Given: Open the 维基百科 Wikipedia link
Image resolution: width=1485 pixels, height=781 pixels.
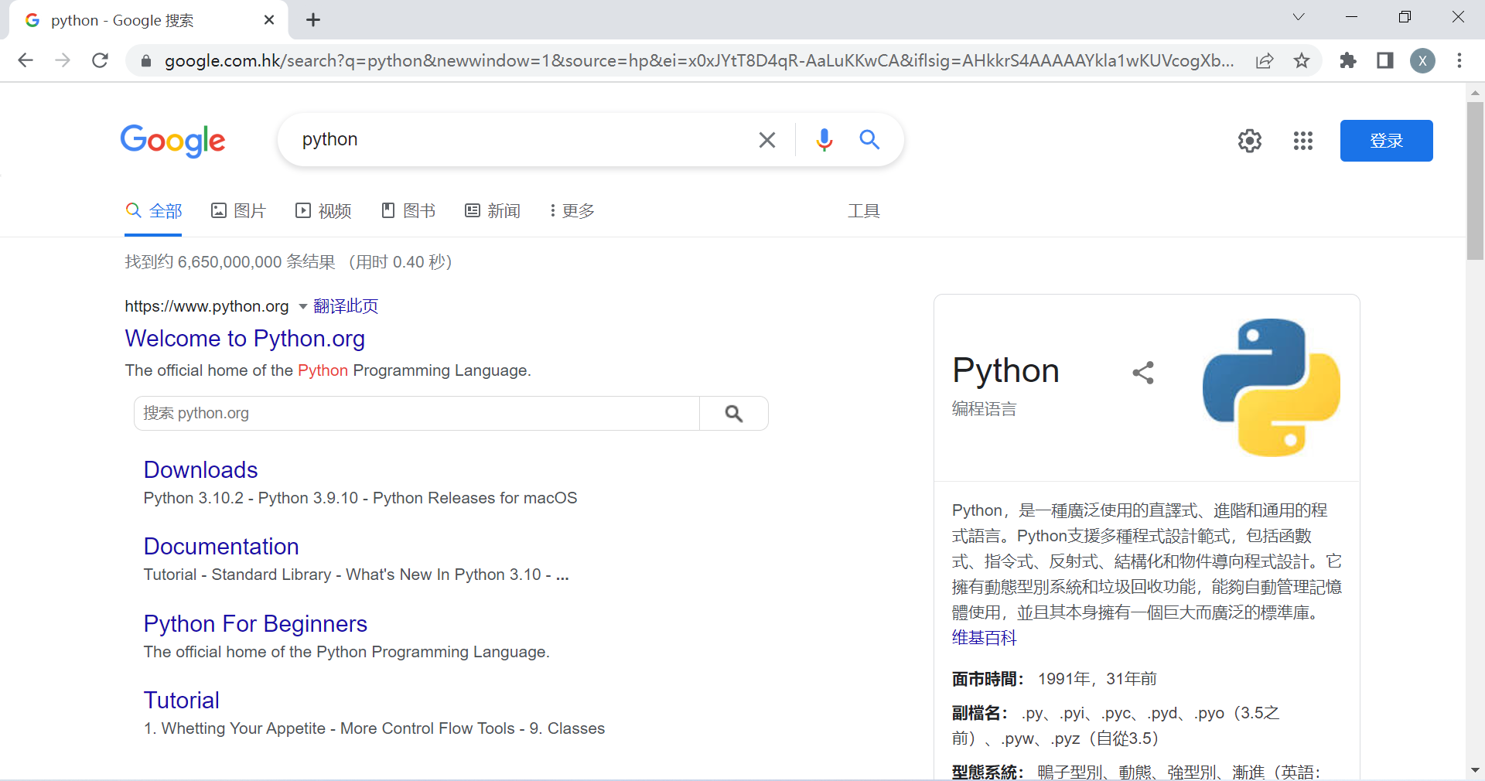Looking at the screenshot, I should (x=984, y=638).
